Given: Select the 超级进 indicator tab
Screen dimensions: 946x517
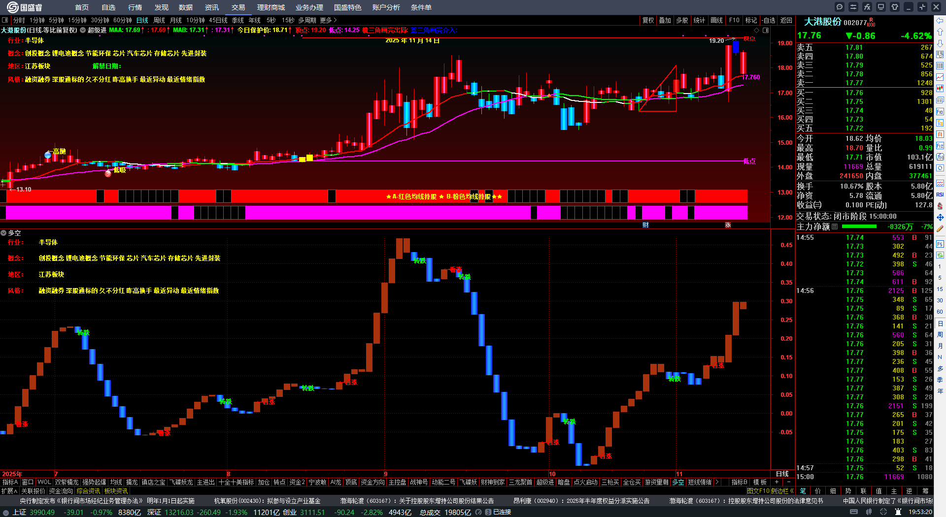Looking at the screenshot, I should click(545, 482).
